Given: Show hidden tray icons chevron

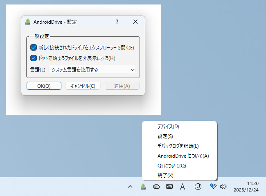Looking at the screenshot, I should (130, 187).
